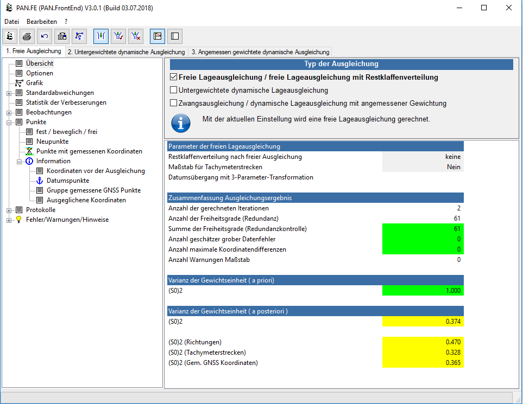
Task: Expand the Fehler/Warnungen/Hinweise node
Action: pyautogui.click(x=9, y=220)
